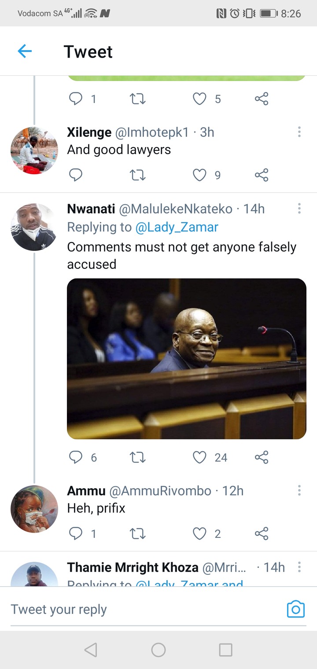Go back with the blue arrow
Screen dimensions: 317x669
[x=25, y=51]
